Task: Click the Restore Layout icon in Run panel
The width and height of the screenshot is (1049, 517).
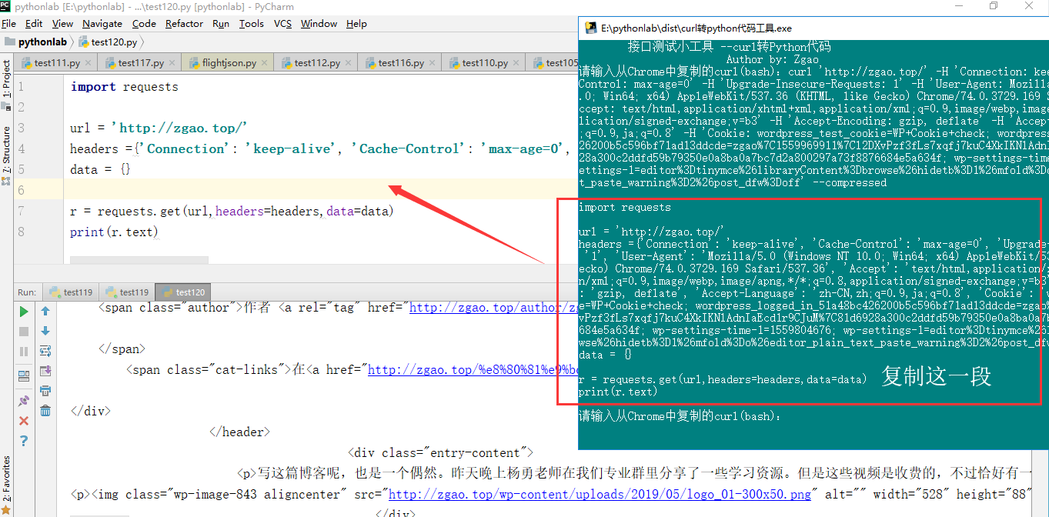Action: coord(23,375)
